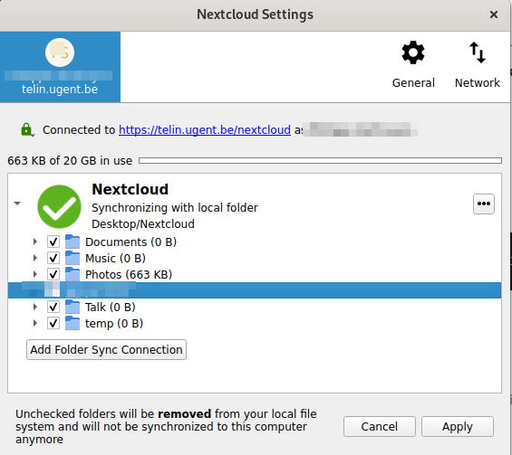Collapse the Nextcloud sync folder tree
The image size is (512, 455).
pyautogui.click(x=17, y=204)
